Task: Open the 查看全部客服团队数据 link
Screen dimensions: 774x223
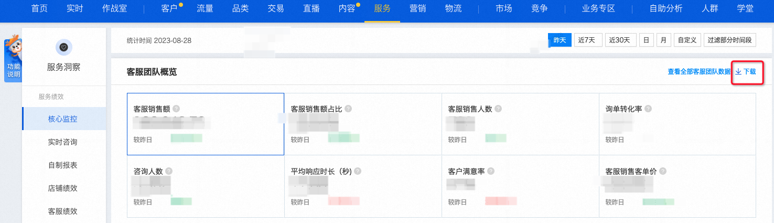Action: (699, 71)
